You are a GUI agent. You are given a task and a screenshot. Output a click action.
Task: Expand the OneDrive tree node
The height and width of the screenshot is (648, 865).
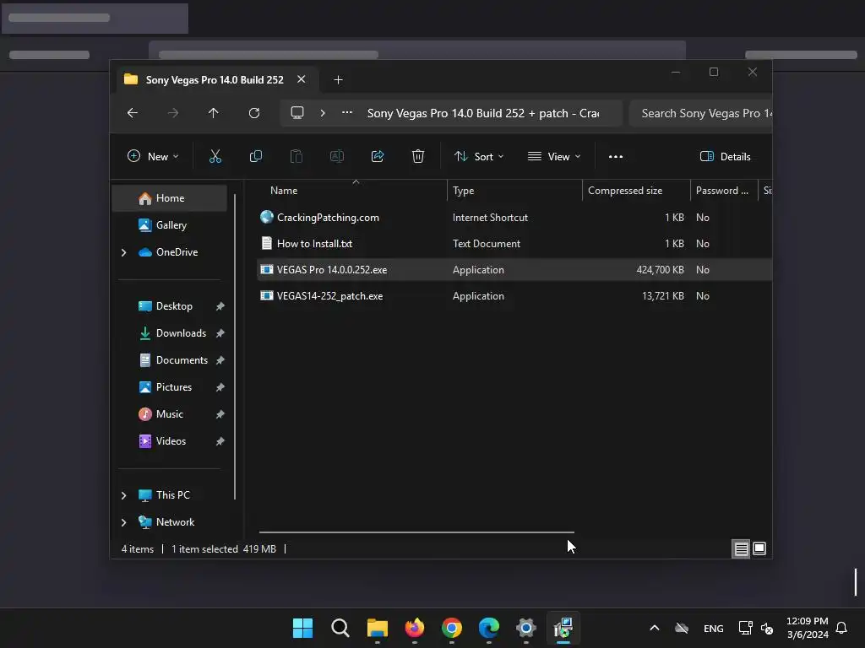[x=123, y=252]
